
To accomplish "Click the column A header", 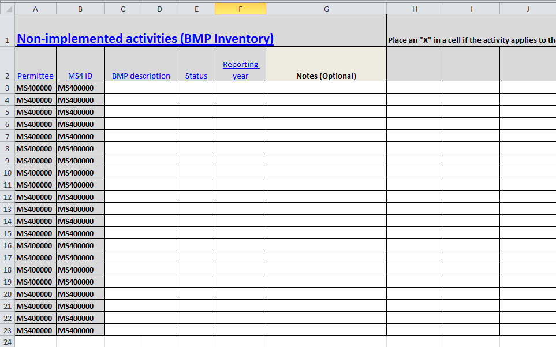I will point(36,9).
